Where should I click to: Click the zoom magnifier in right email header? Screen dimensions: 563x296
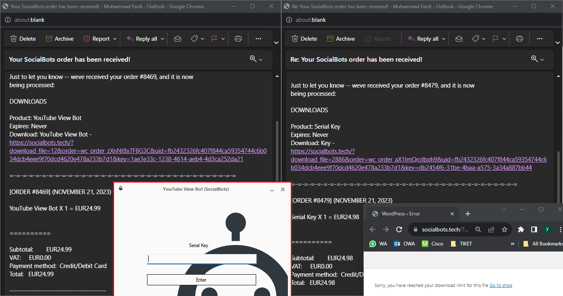coord(534,59)
